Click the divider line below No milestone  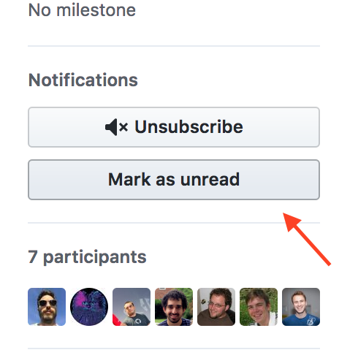click(x=174, y=46)
